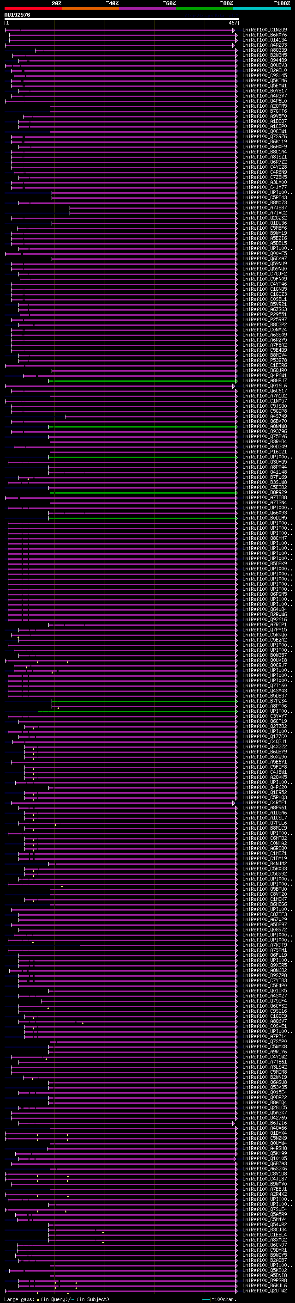The image size is (295, 1303).
Task: Follow the UniRef100_A9V5F0 link
Action: 265,116
